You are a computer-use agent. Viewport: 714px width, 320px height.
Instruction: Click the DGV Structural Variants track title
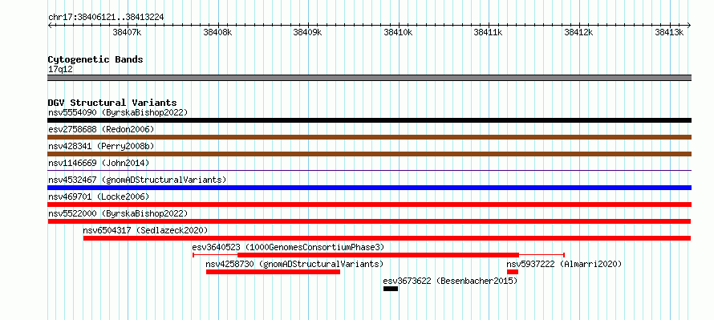(x=112, y=103)
